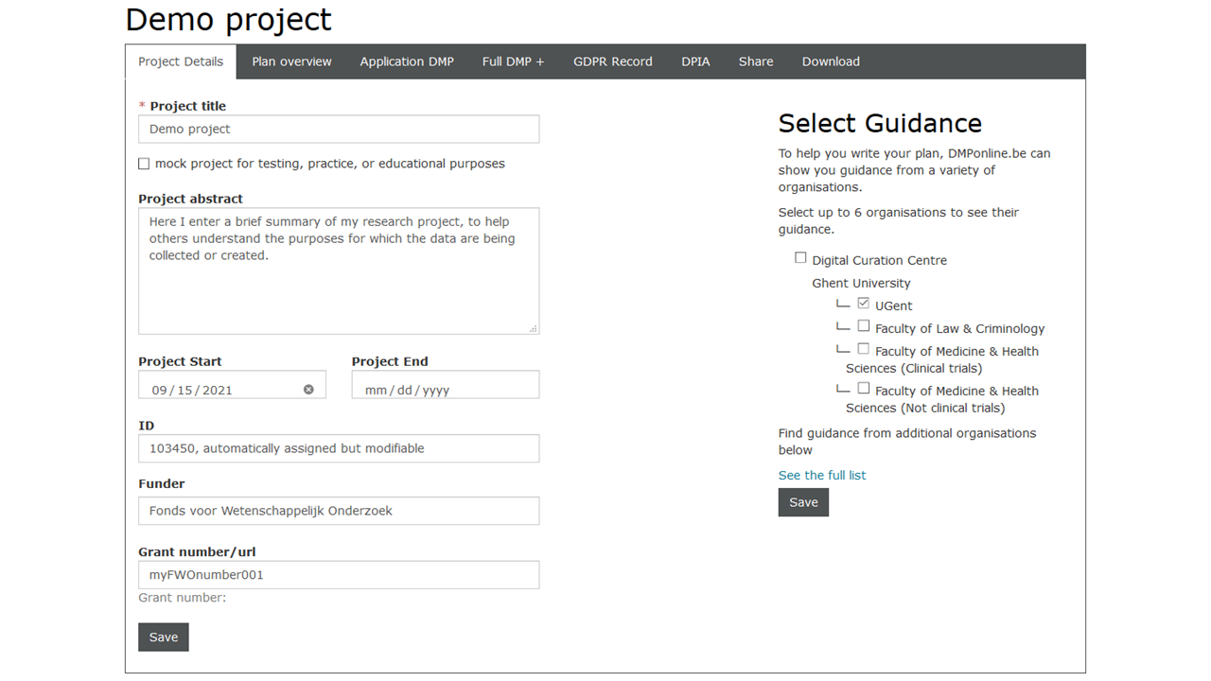Viewport: 1211px width, 681px height.
Task: Focus the Funder input field
Action: 339,511
